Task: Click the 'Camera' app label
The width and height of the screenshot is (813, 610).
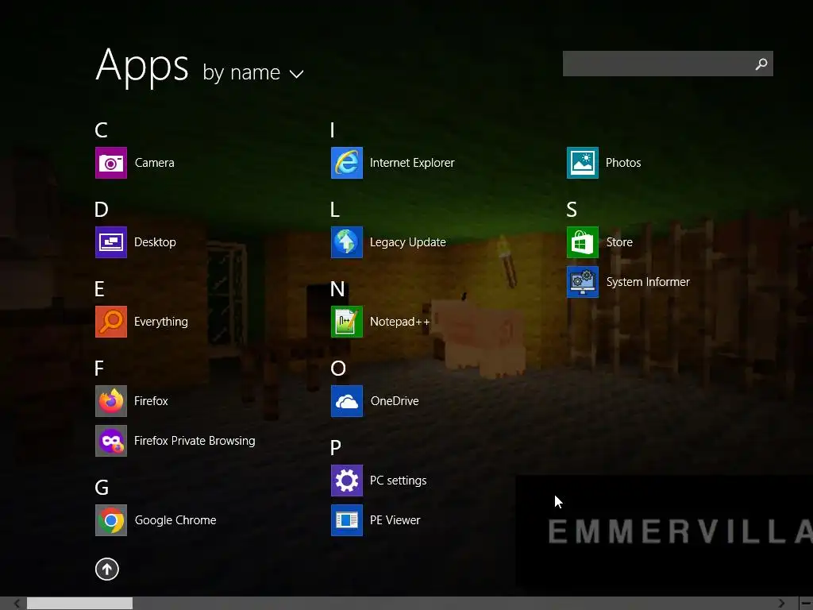Action: (155, 163)
